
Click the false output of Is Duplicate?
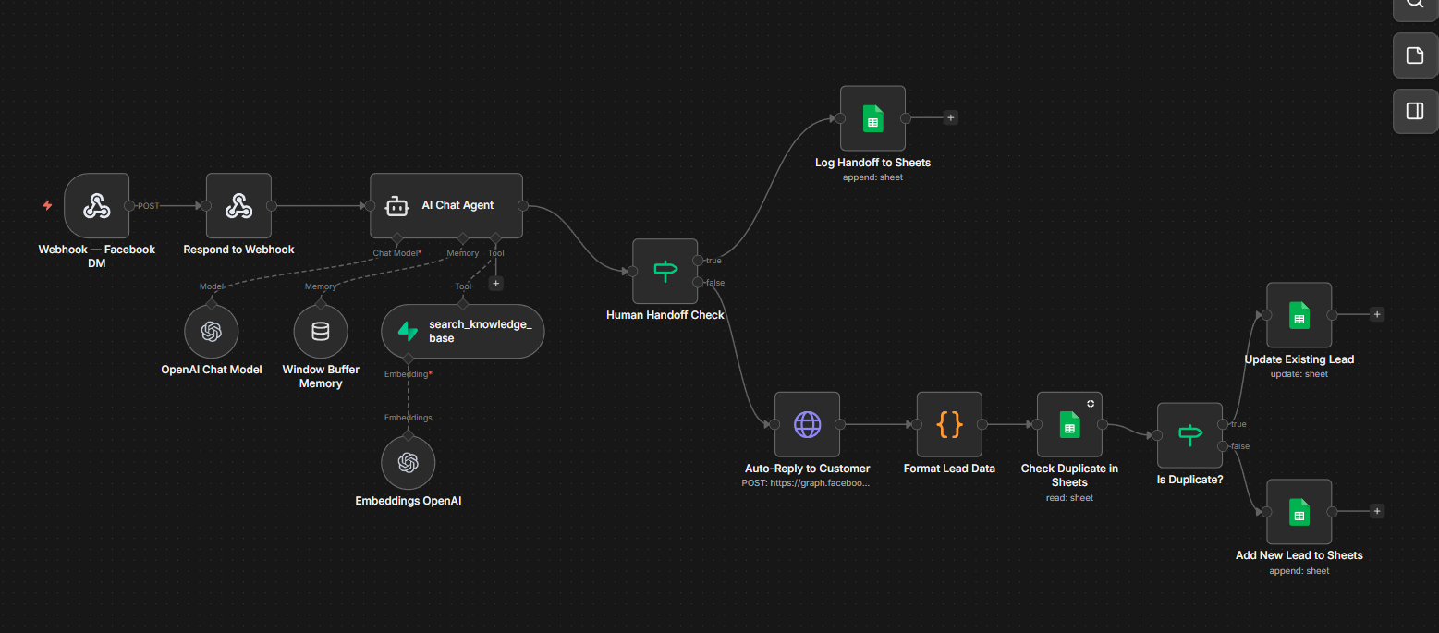pos(1223,445)
